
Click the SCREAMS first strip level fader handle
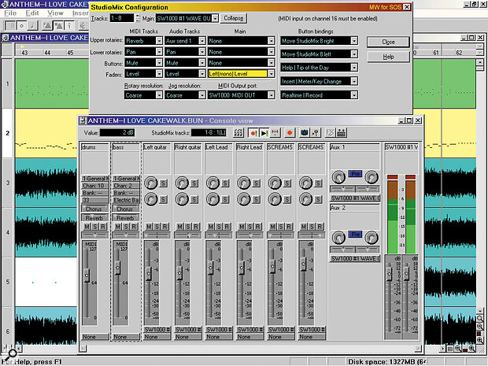[x=272, y=267]
